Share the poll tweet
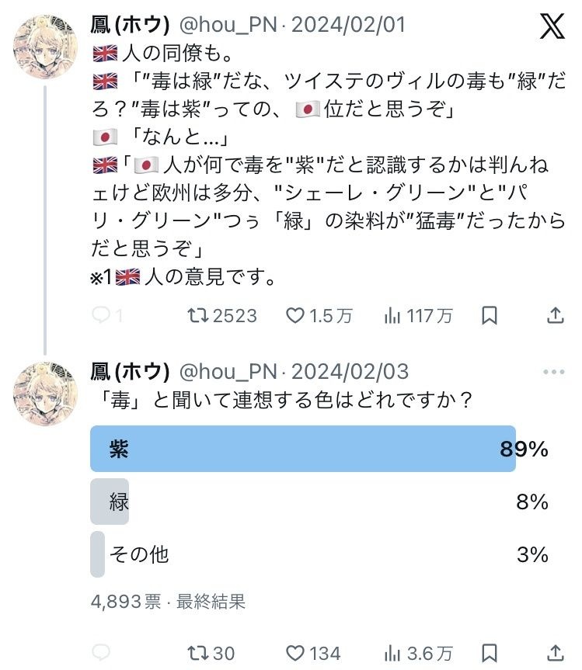The image size is (582, 670). [555, 653]
